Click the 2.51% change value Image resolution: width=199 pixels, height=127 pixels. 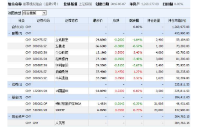[x=138, y=78]
